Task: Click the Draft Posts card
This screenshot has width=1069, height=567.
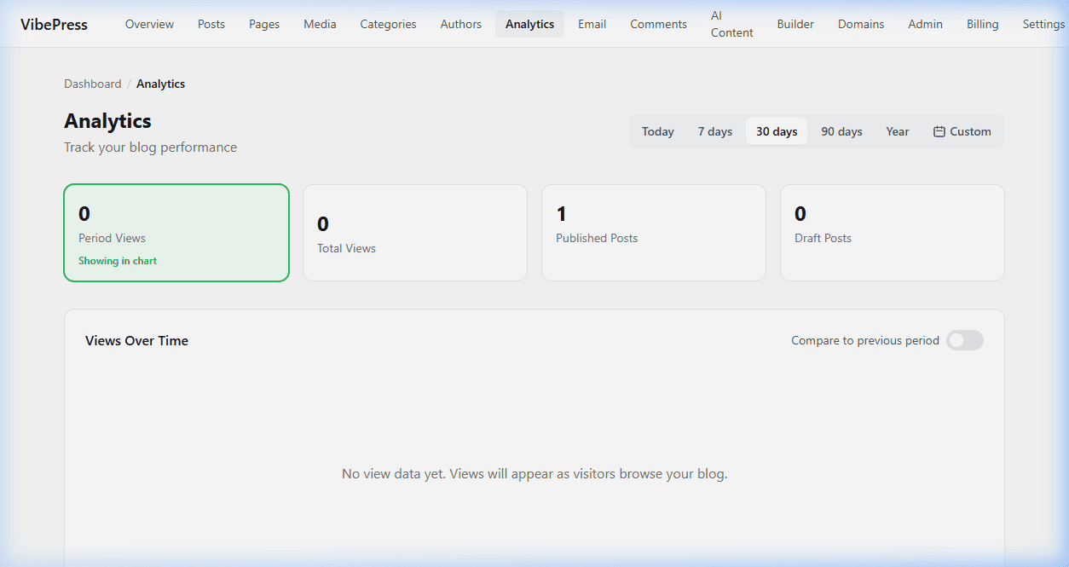Action: coord(892,233)
